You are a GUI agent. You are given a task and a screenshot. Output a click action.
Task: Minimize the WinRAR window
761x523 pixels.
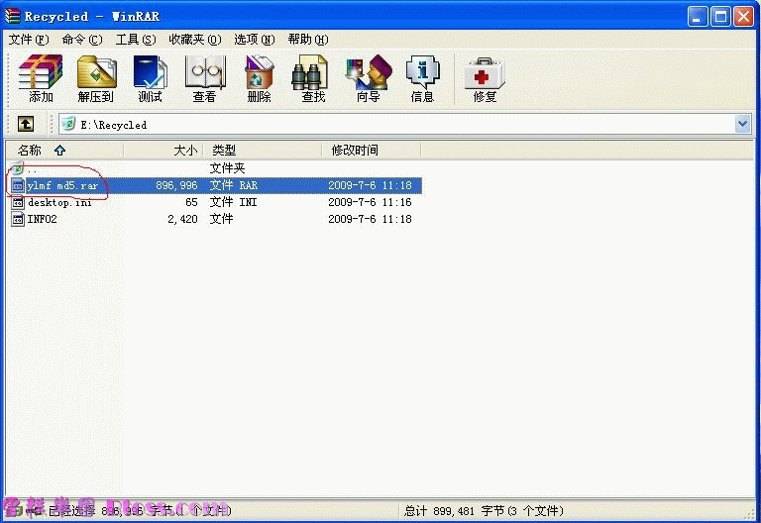point(698,17)
